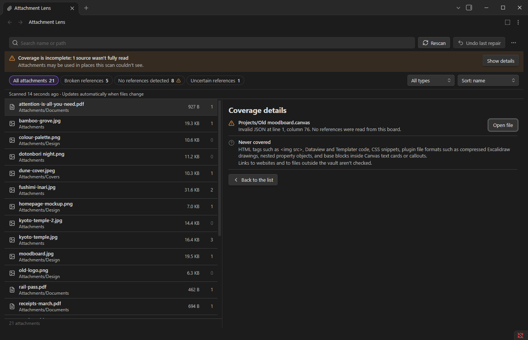Navigate back with the left arrow
This screenshot has height=340, width=528.
(x=10, y=22)
